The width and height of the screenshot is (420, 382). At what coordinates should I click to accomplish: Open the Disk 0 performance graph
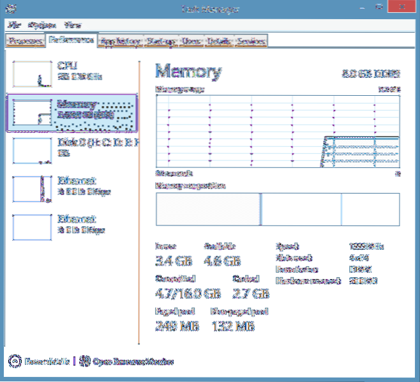point(33,150)
